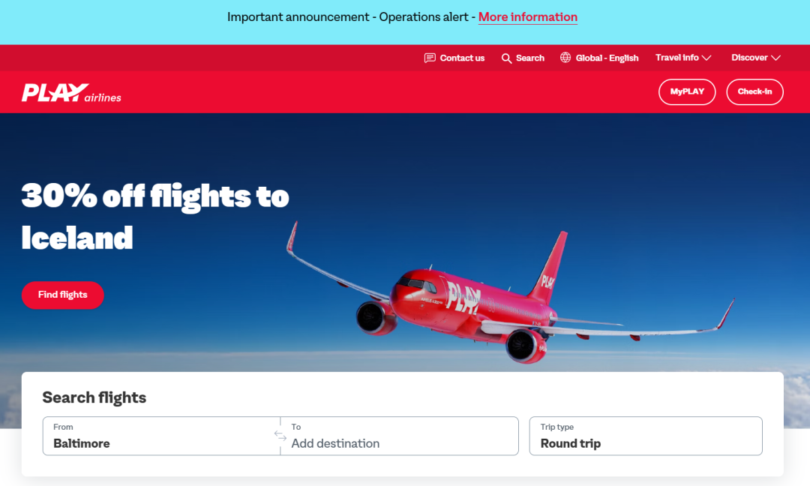Click the Check-in button

[x=754, y=92]
